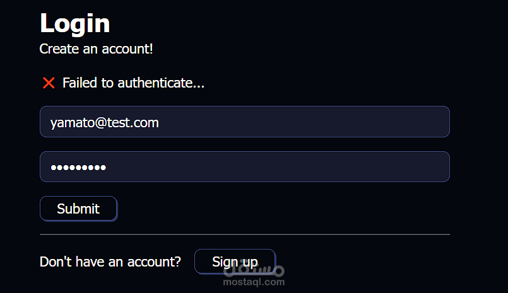Focus the masked password field
This screenshot has width=508, height=293.
[x=244, y=167]
